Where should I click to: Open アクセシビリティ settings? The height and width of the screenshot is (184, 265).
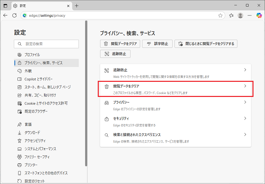pos(46,141)
